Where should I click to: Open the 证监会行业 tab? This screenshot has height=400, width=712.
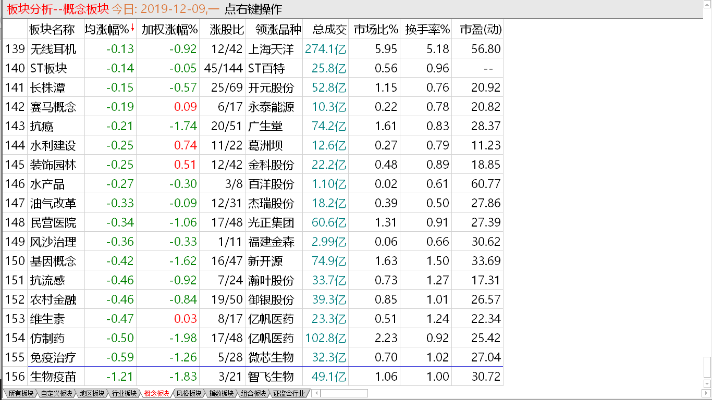[289, 393]
